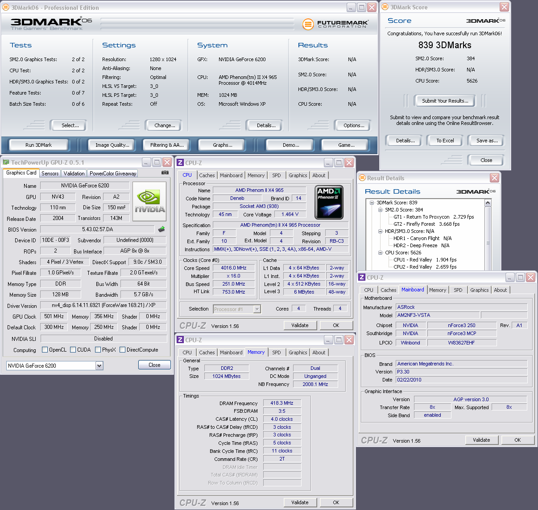
Task: Click the CPU-Z Mainboard window title icon
Action: (362, 277)
